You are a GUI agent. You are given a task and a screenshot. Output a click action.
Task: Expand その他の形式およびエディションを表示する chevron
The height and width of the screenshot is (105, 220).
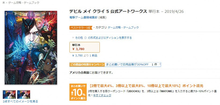click(x=73, y=38)
